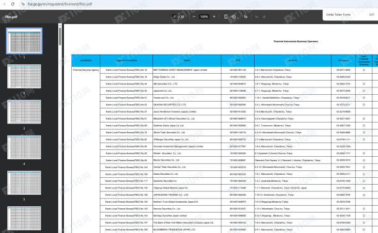Click the thumbnail sidebar scrollbar
Screen dimensions: 378x233
[59, 36]
